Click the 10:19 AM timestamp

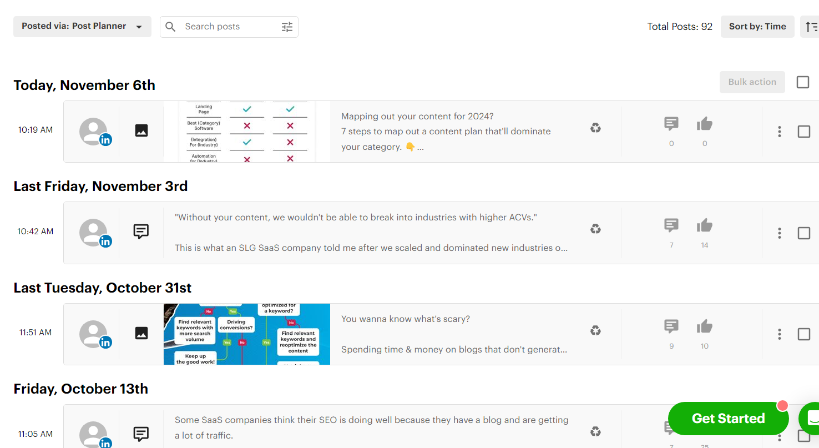[x=36, y=130]
